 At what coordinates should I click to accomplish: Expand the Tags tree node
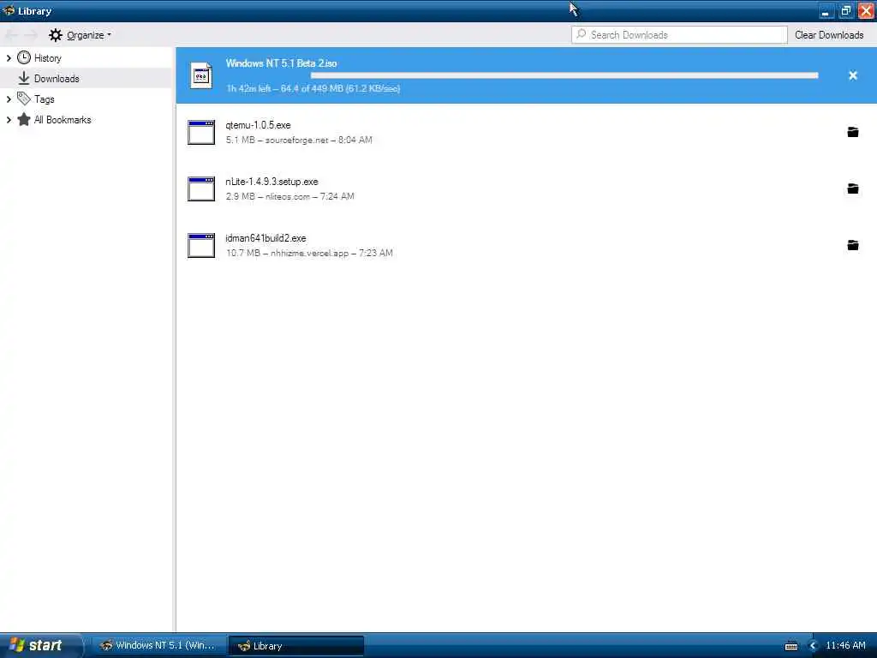9,99
